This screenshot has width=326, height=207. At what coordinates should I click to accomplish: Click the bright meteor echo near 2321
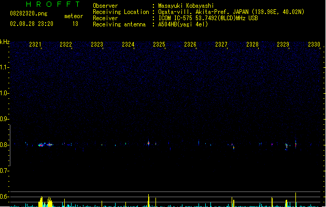tap(42, 145)
